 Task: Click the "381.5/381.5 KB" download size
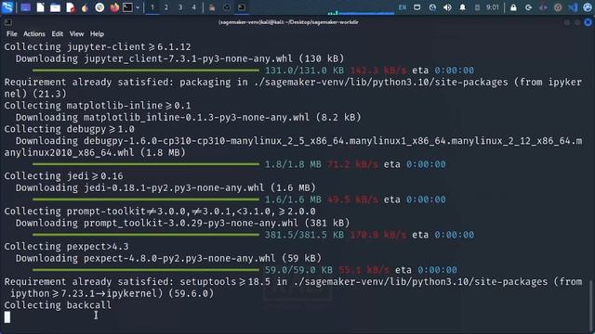[304, 235]
